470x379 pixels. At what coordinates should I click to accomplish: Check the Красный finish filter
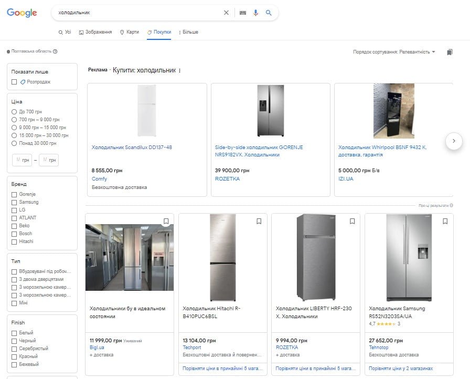pos(14,357)
